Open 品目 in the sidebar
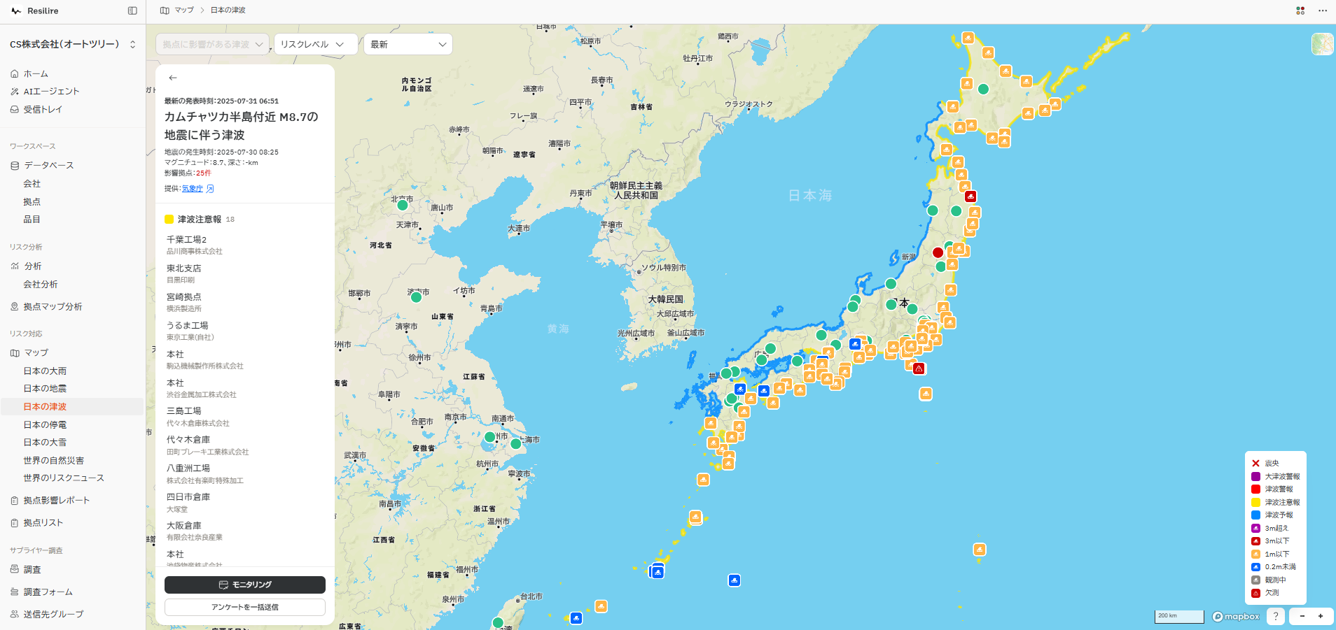Image resolution: width=1336 pixels, height=630 pixels. (32, 220)
